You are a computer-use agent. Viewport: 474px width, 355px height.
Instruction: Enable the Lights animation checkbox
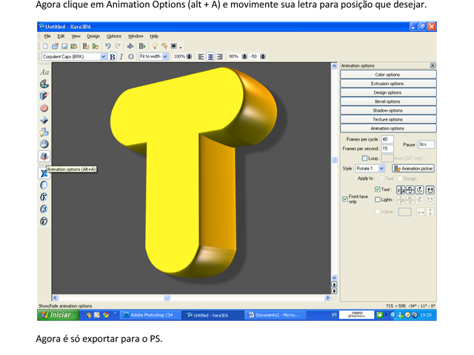click(378, 200)
